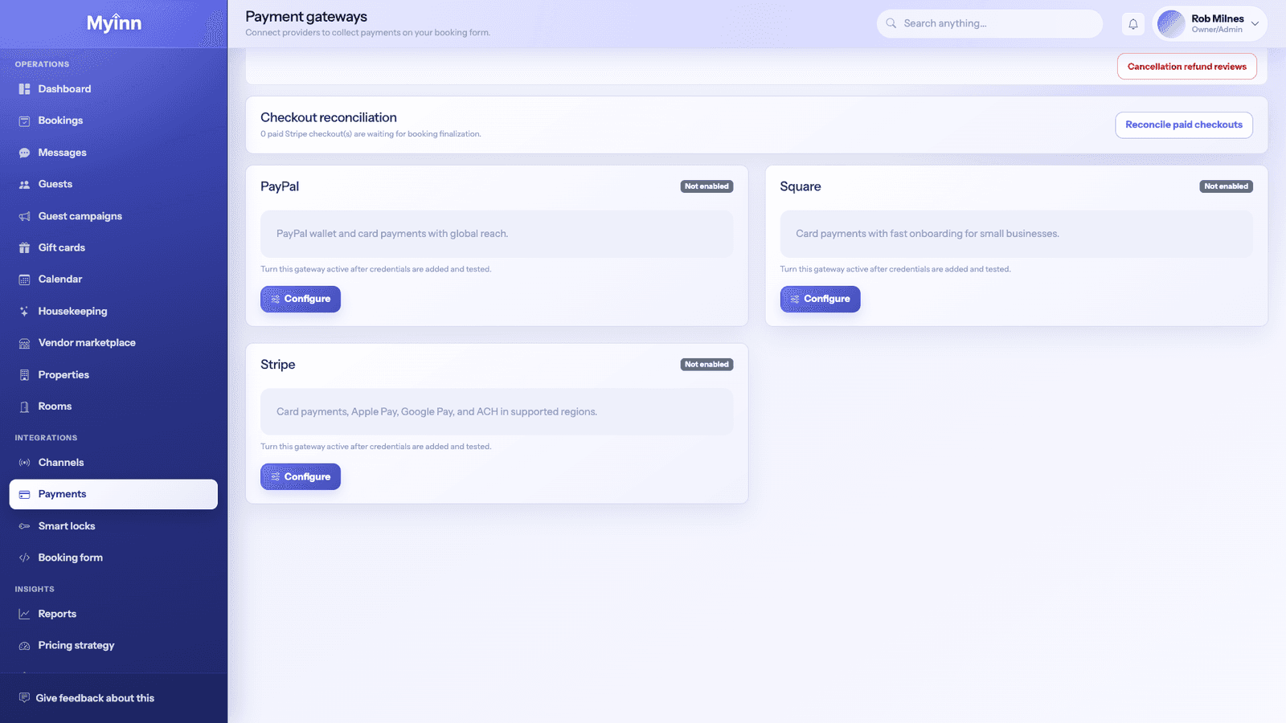Click the Pricing strategy label in sidebar
This screenshot has height=723, width=1286.
tap(76, 645)
